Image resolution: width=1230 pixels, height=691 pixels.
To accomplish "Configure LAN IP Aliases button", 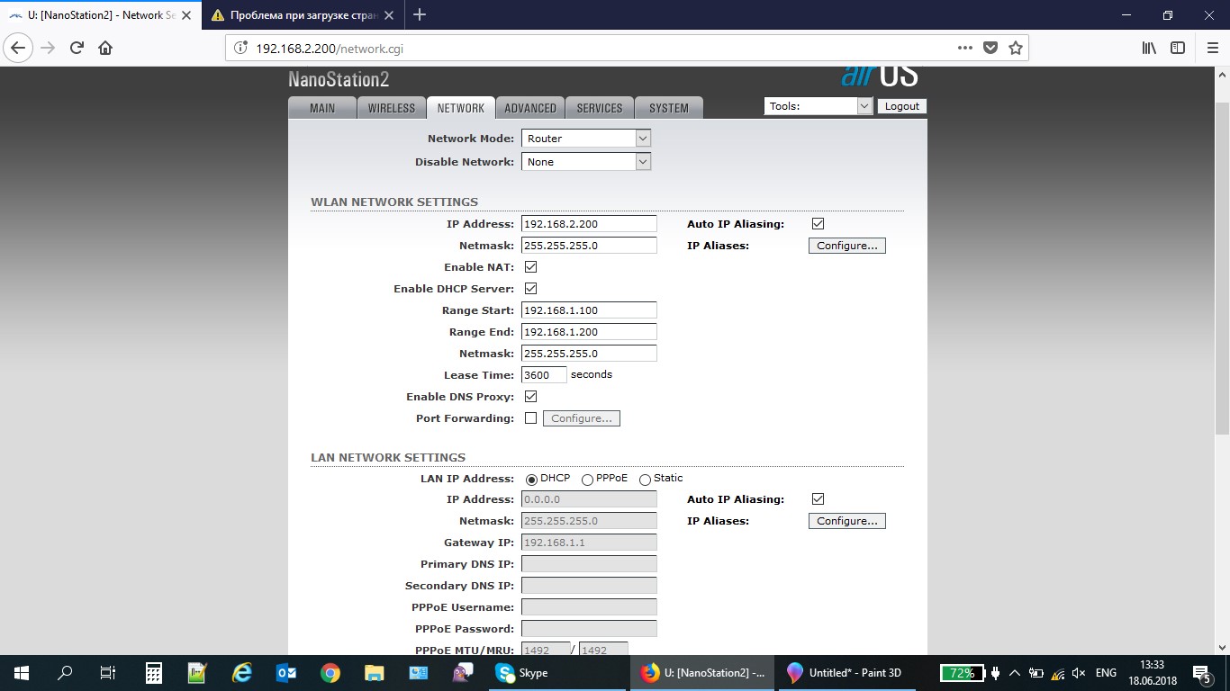I will (847, 521).
